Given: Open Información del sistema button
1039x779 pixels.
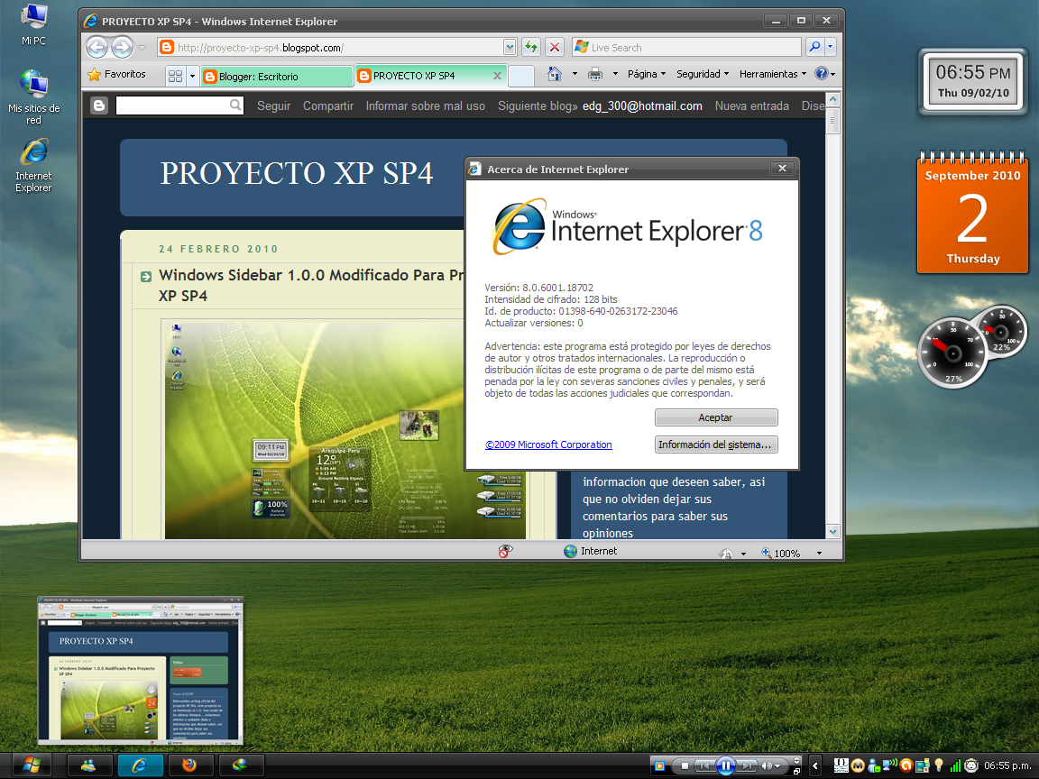Looking at the screenshot, I should pyautogui.click(x=715, y=444).
